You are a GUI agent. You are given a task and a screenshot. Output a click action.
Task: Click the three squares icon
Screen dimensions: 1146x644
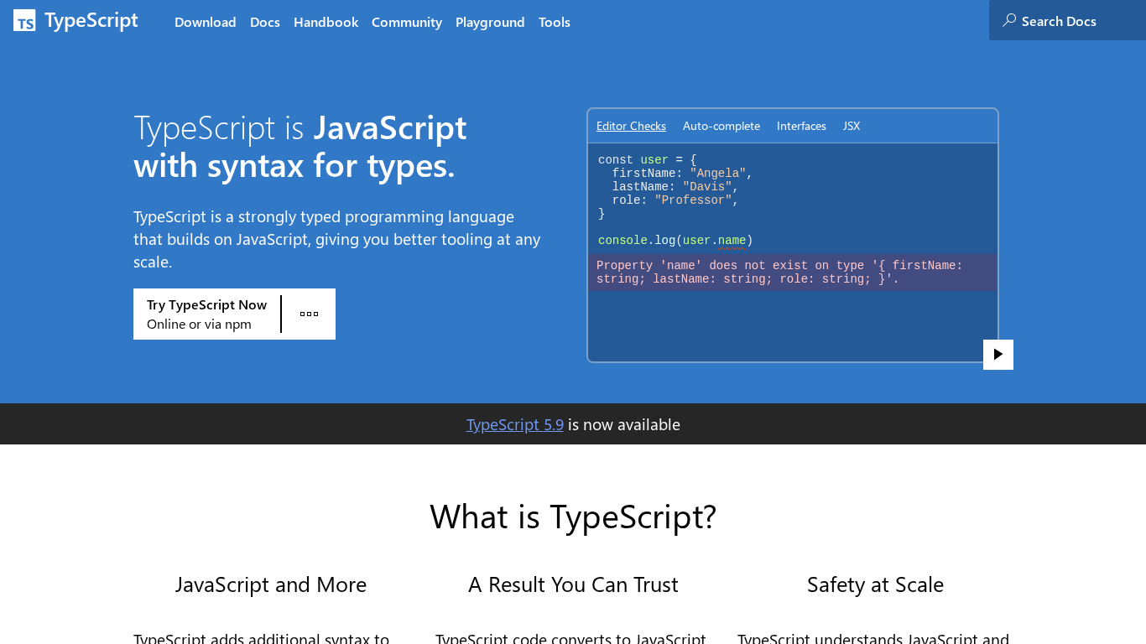309,314
